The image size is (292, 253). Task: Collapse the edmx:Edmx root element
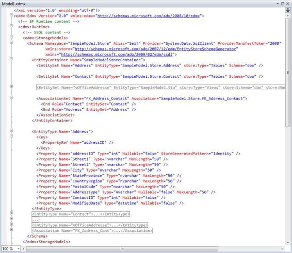(x=11, y=15)
